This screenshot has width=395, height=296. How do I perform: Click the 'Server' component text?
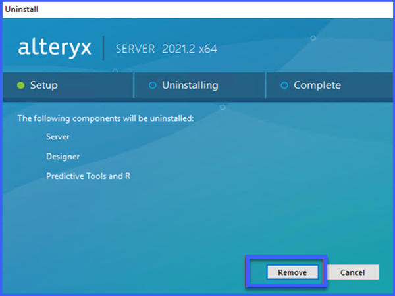[58, 137]
